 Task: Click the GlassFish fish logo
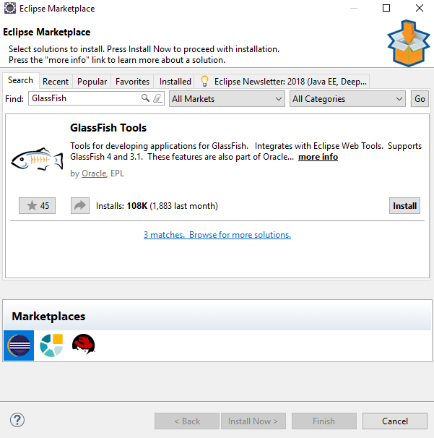pos(37,159)
